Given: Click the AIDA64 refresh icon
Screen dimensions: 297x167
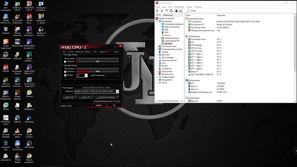Looking at the screenshot, I should coord(171,11).
